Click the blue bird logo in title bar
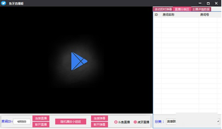Screen dimensions: 222x129 click(x=4, y=3)
